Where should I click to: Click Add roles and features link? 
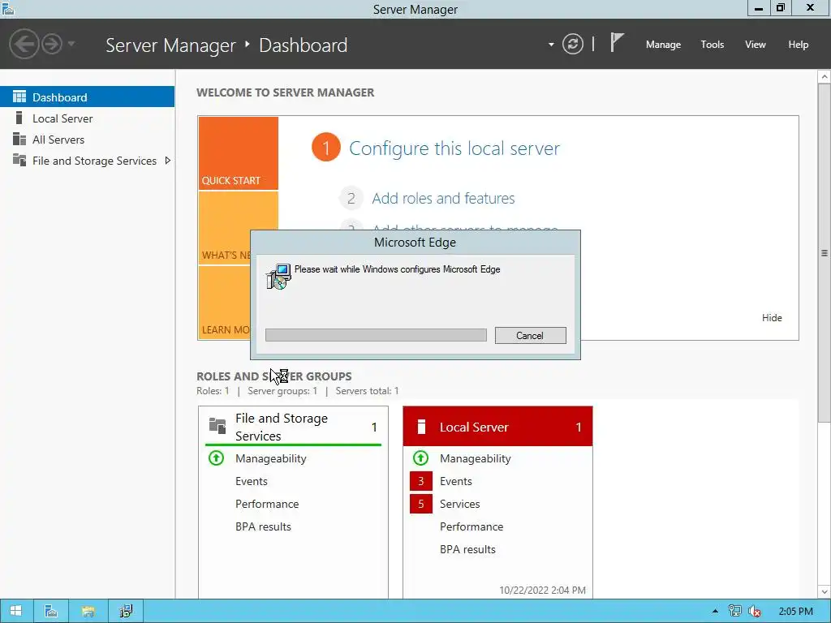point(443,198)
